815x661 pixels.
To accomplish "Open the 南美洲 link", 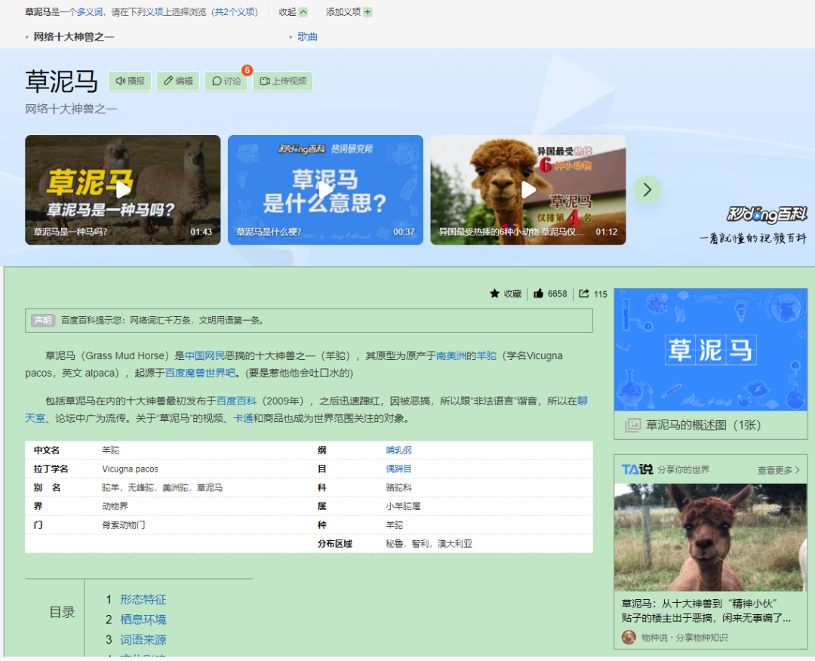I will [x=451, y=356].
